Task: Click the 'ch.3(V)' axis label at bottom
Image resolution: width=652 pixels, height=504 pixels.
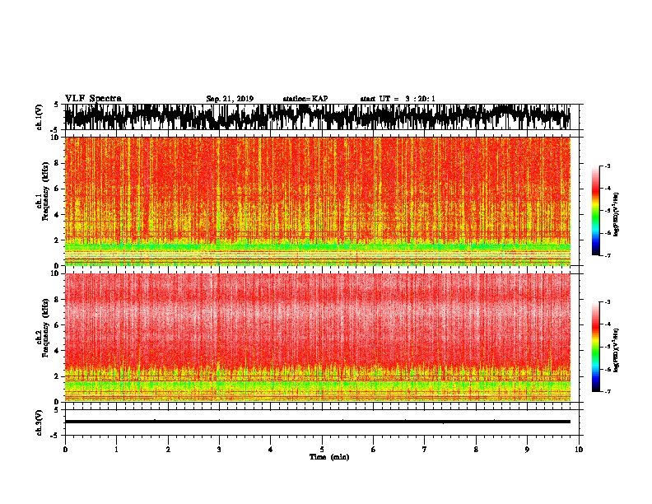Action: point(40,422)
